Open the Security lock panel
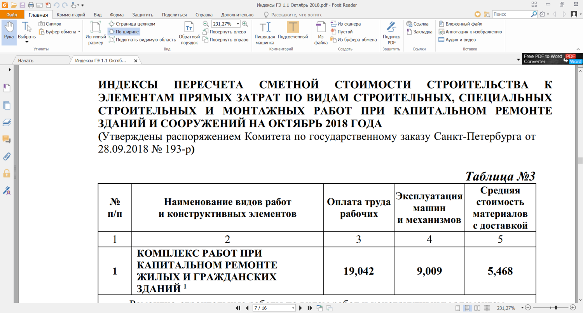 [x=7, y=173]
